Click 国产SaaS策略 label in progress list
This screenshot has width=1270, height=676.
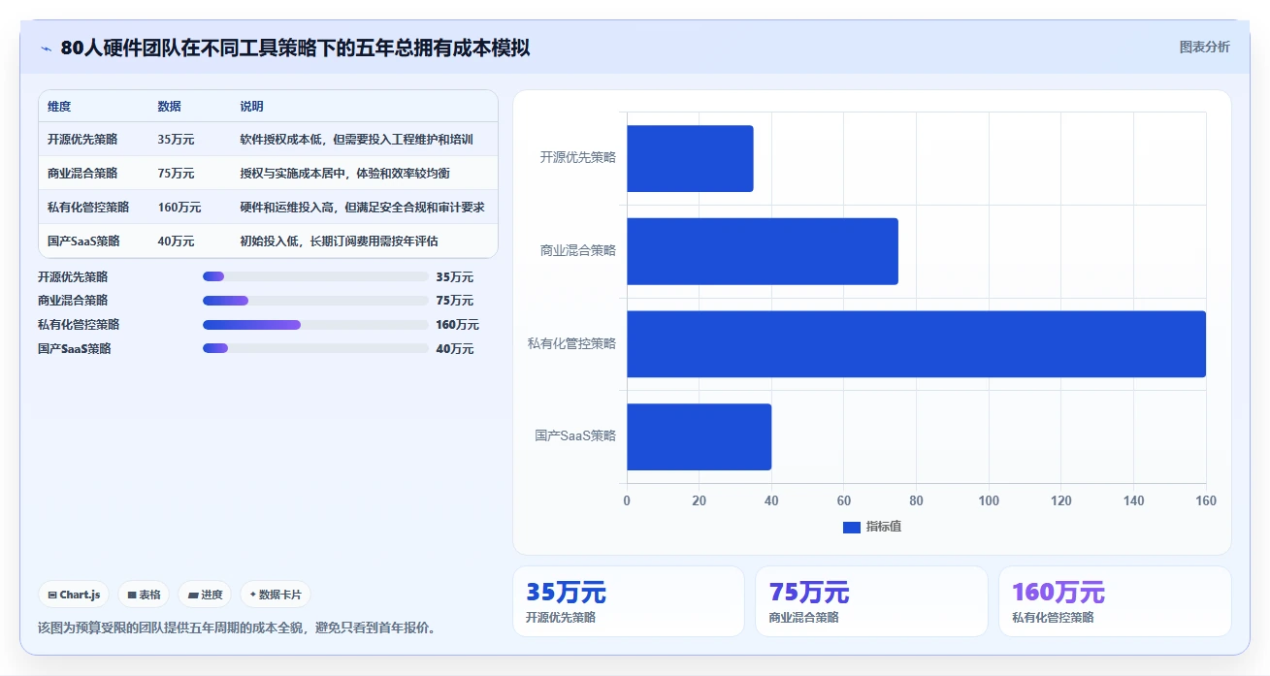(x=75, y=349)
